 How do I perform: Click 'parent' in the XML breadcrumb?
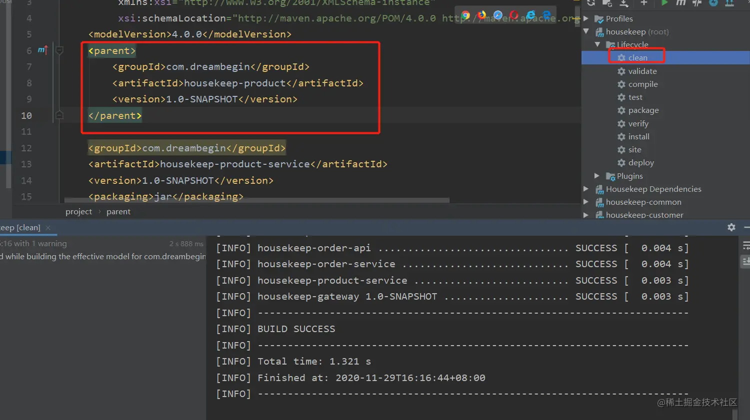[118, 211]
